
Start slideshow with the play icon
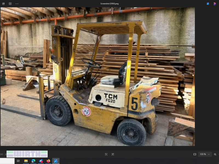coord(10,4)
